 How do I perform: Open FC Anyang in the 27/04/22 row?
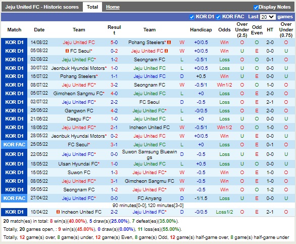(x=150, y=198)
